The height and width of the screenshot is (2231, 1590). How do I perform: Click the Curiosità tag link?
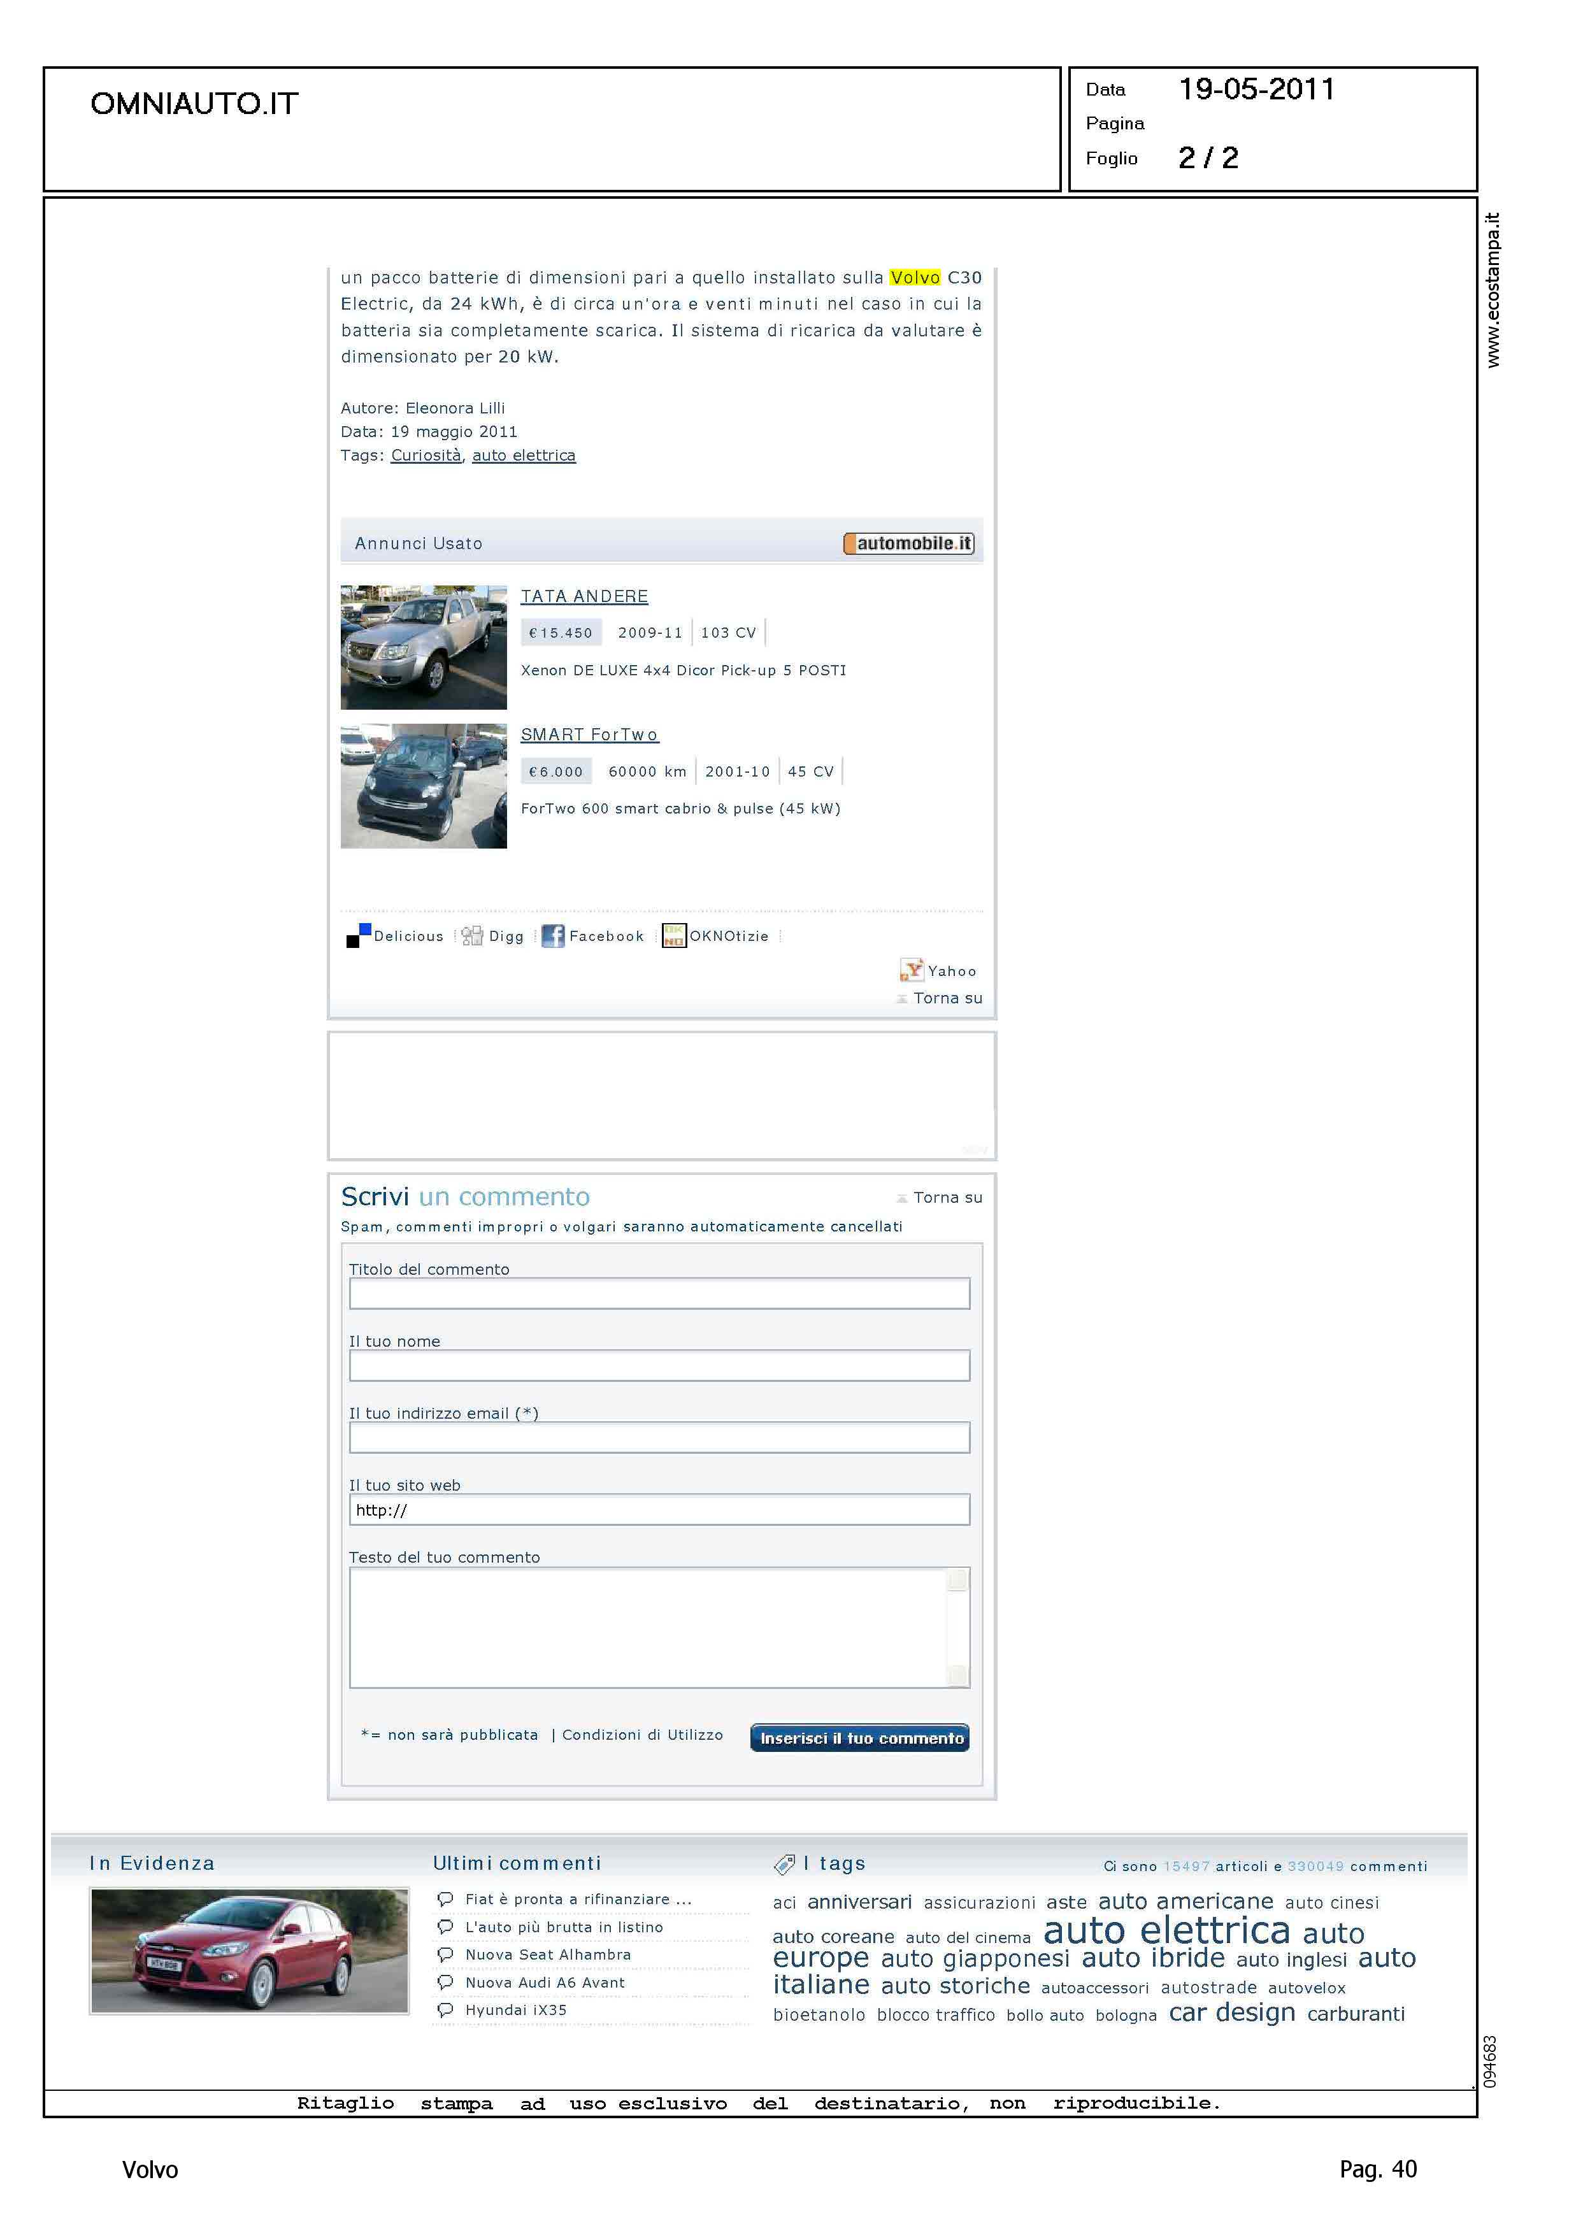(x=426, y=456)
